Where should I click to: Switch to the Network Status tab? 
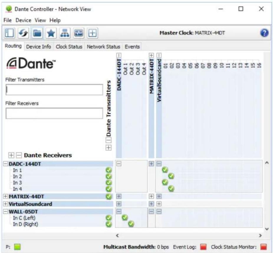103,47
